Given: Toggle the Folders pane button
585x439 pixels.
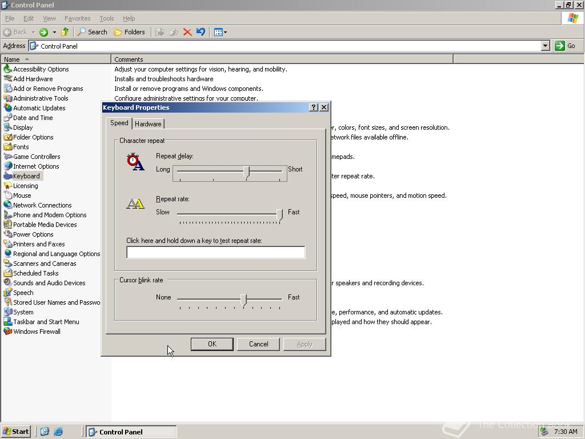Looking at the screenshot, I should pos(129,32).
